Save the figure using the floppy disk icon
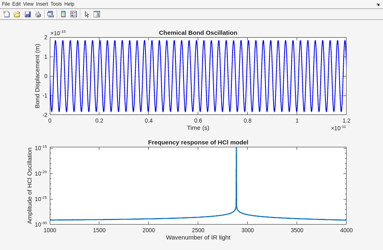 (x=28, y=14)
